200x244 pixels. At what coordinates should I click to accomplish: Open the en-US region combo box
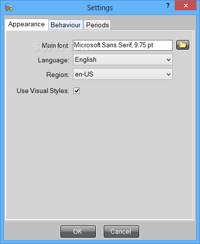pyautogui.click(x=123, y=74)
